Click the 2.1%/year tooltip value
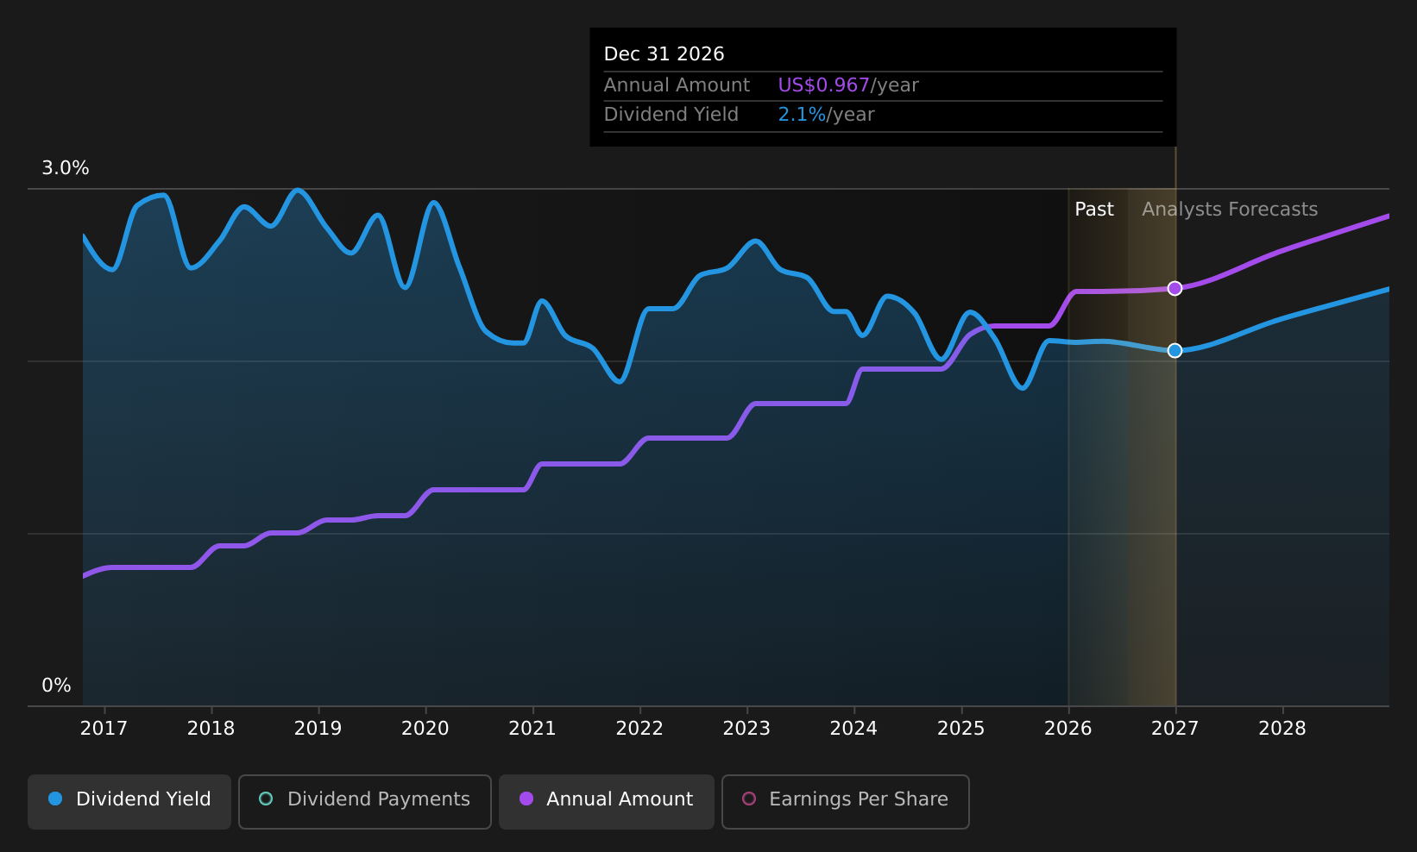 click(826, 115)
